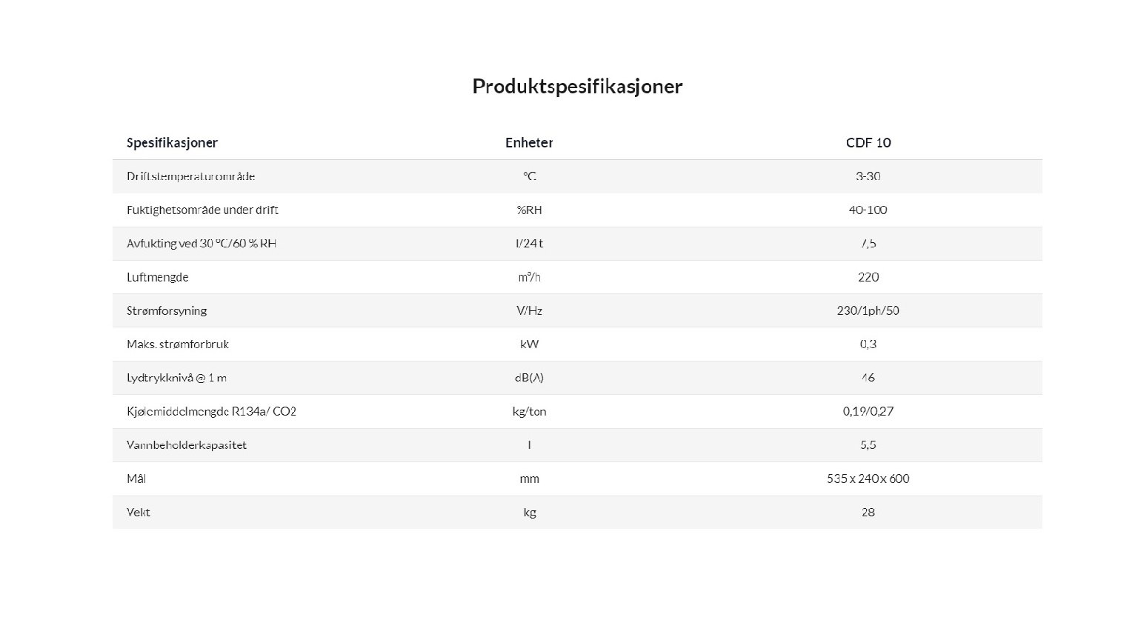The image size is (1138, 640).
Task: Click the Vekt row label
Action: point(139,512)
